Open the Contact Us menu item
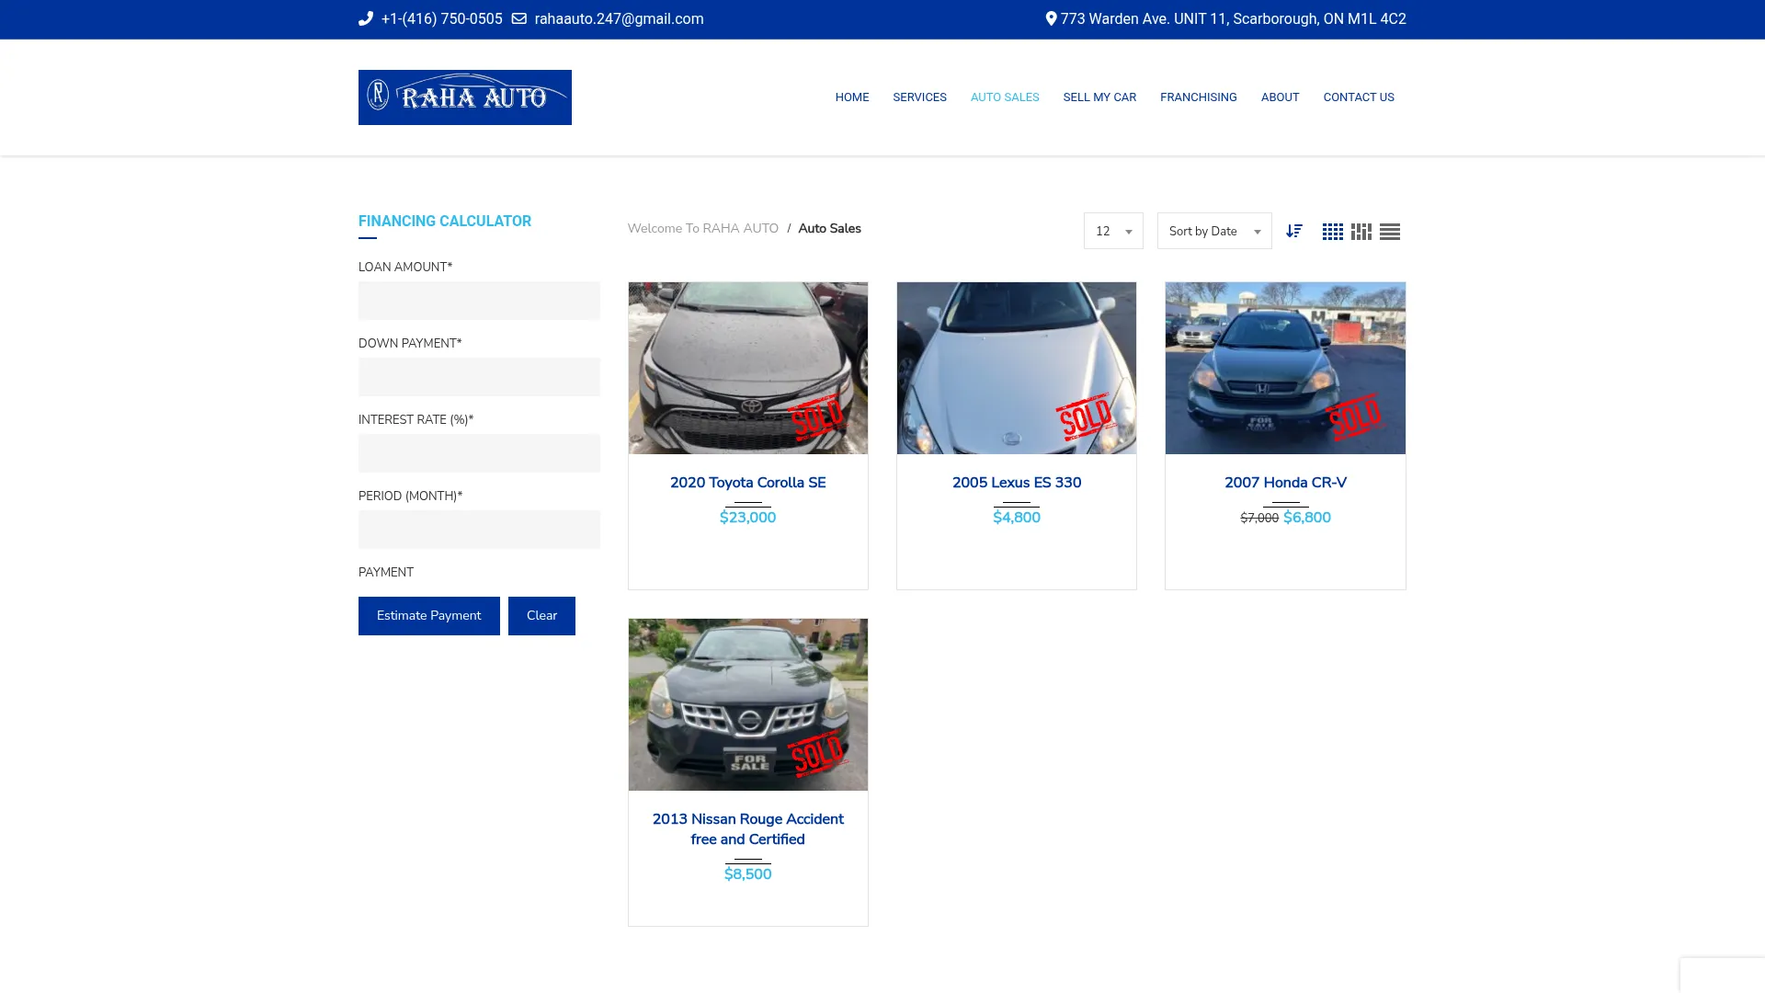 click(x=1359, y=97)
